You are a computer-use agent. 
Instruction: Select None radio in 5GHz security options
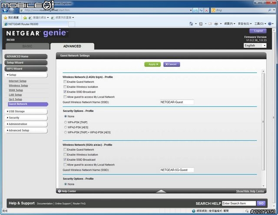coord(66,184)
